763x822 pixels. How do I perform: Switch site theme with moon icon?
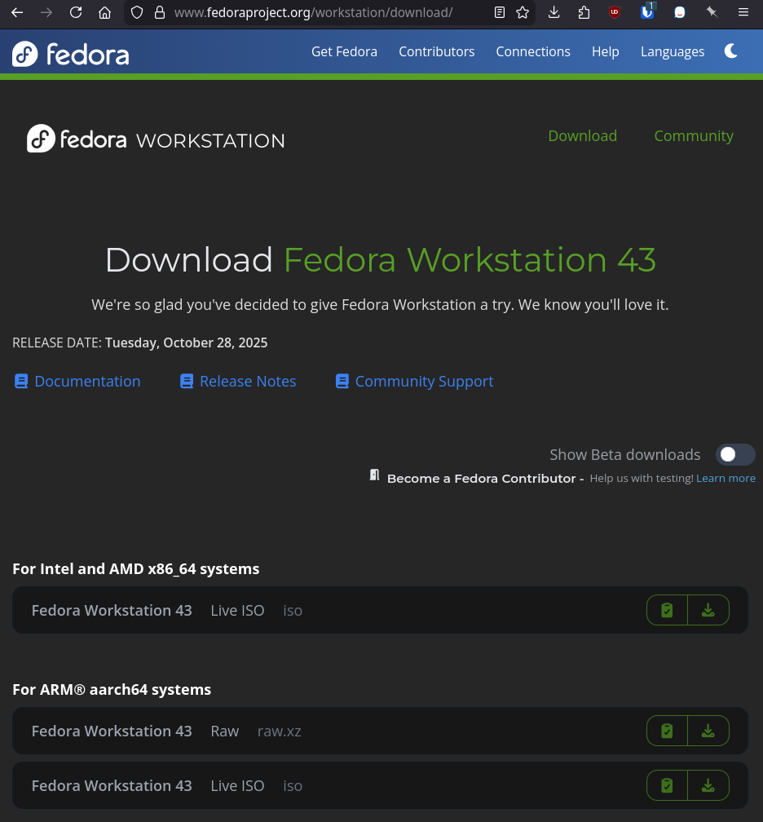tap(731, 51)
